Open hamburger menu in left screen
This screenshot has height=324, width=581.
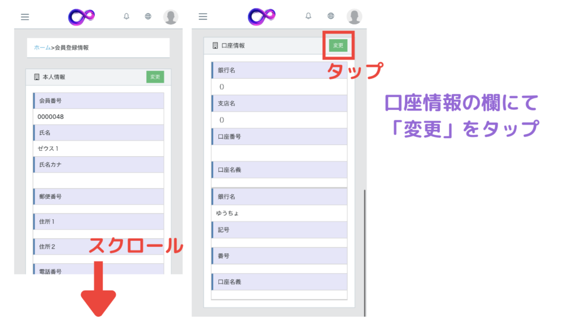25,17
